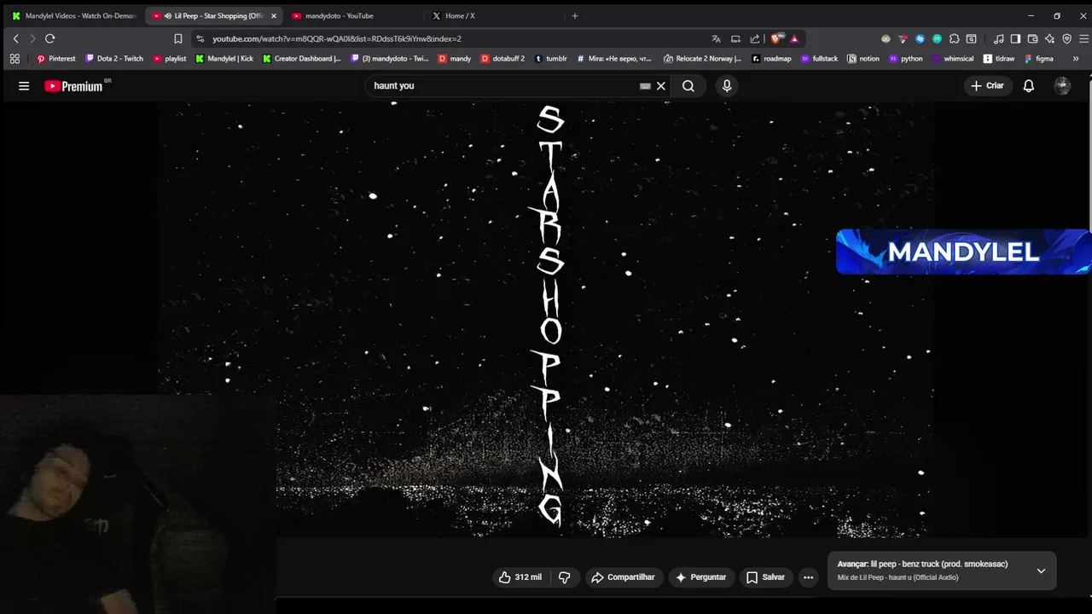Open the notion bookmark
This screenshot has height=614, width=1092.
[863, 59]
